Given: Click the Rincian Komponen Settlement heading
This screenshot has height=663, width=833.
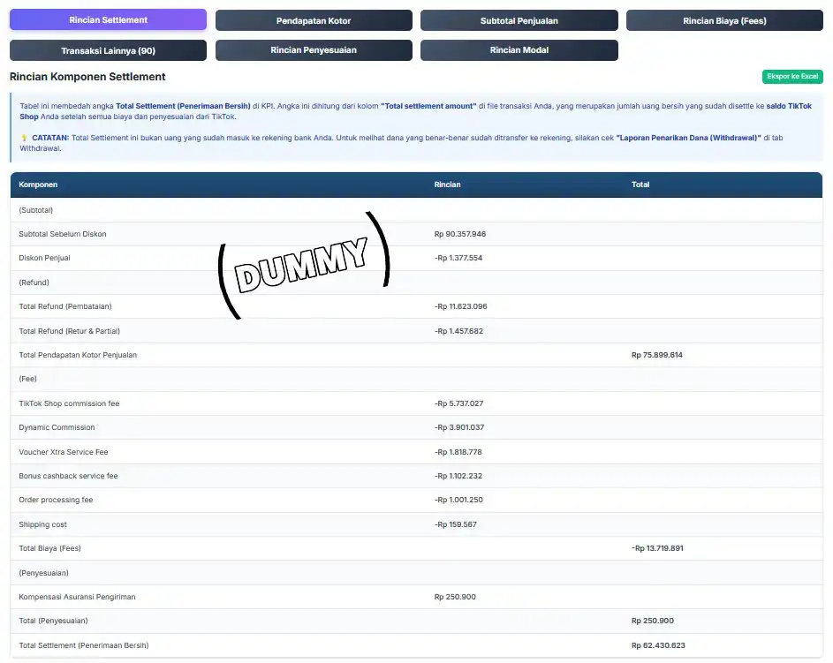Looking at the screenshot, I should tap(87, 77).
